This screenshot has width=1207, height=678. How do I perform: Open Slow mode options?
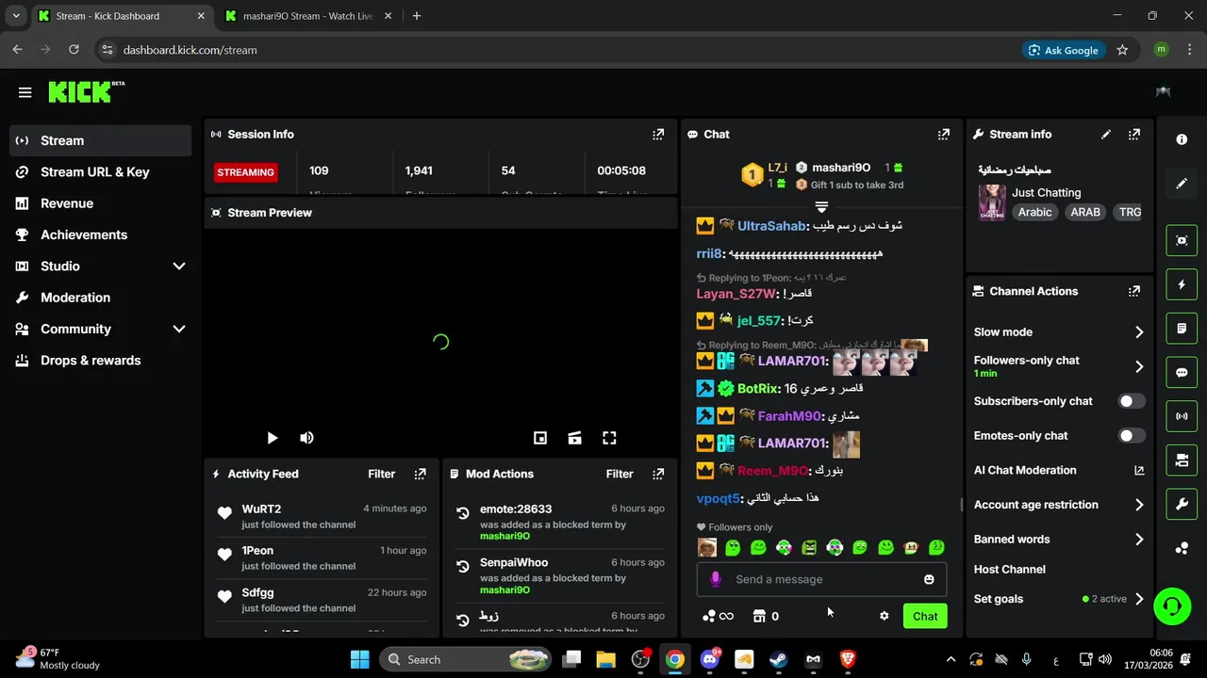tap(1058, 331)
